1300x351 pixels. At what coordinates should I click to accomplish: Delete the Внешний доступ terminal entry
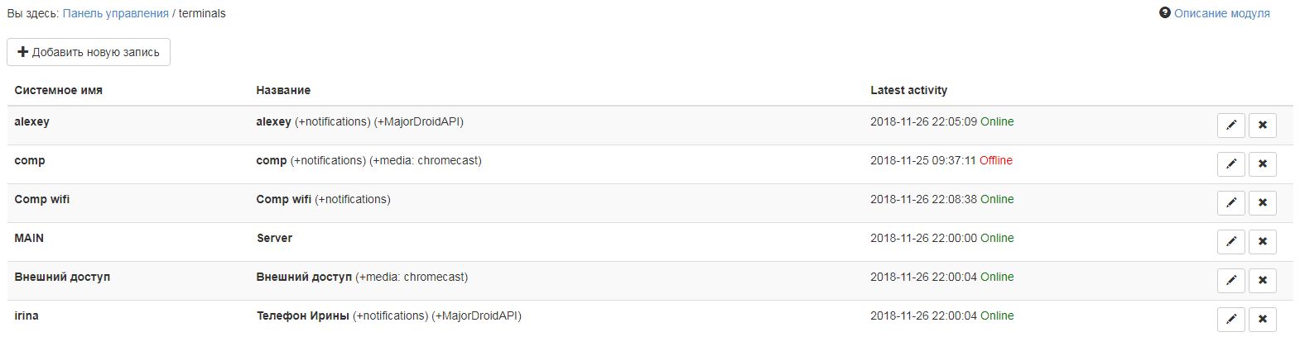point(1262,280)
